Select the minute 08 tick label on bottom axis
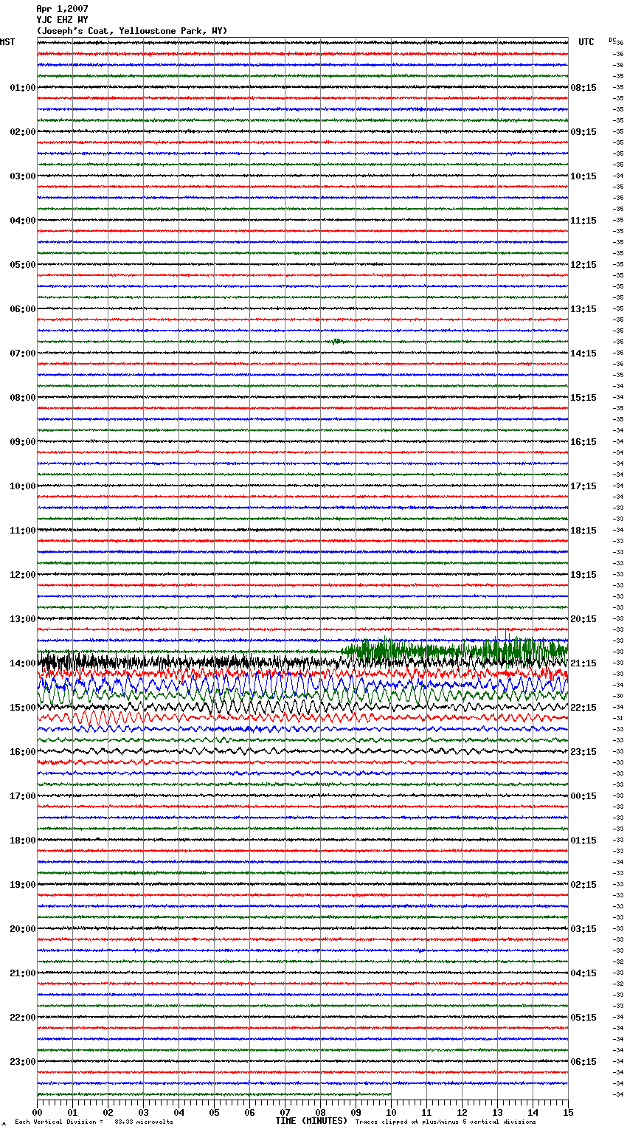Screen dimensions: 627x1132 (x=320, y=1112)
